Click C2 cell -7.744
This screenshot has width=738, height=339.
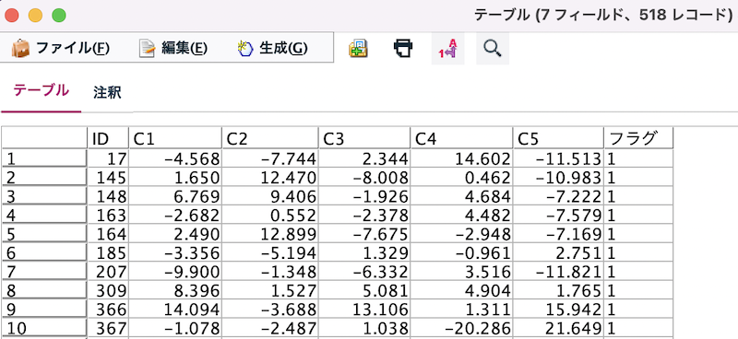[269, 159]
